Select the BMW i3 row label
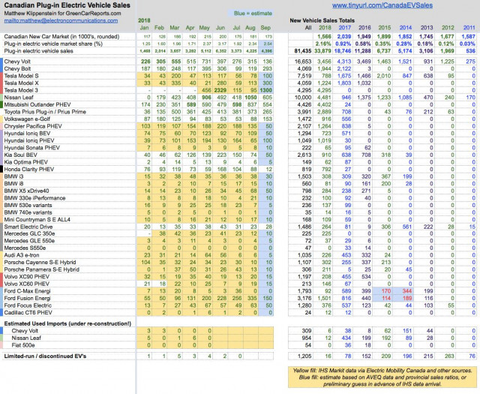The height and width of the screenshot is (394, 480). coord(13,176)
